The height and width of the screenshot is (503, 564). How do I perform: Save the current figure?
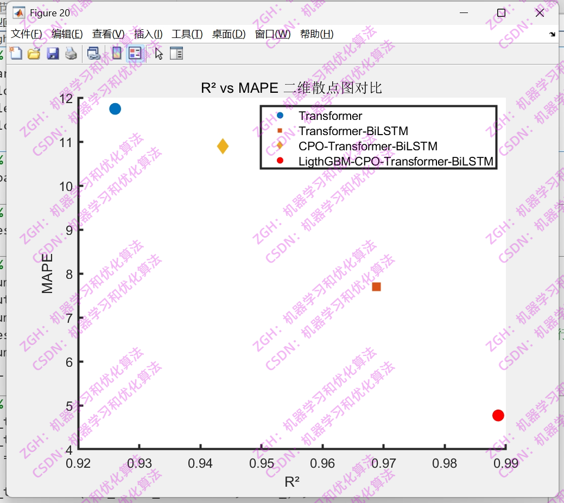[x=53, y=53]
